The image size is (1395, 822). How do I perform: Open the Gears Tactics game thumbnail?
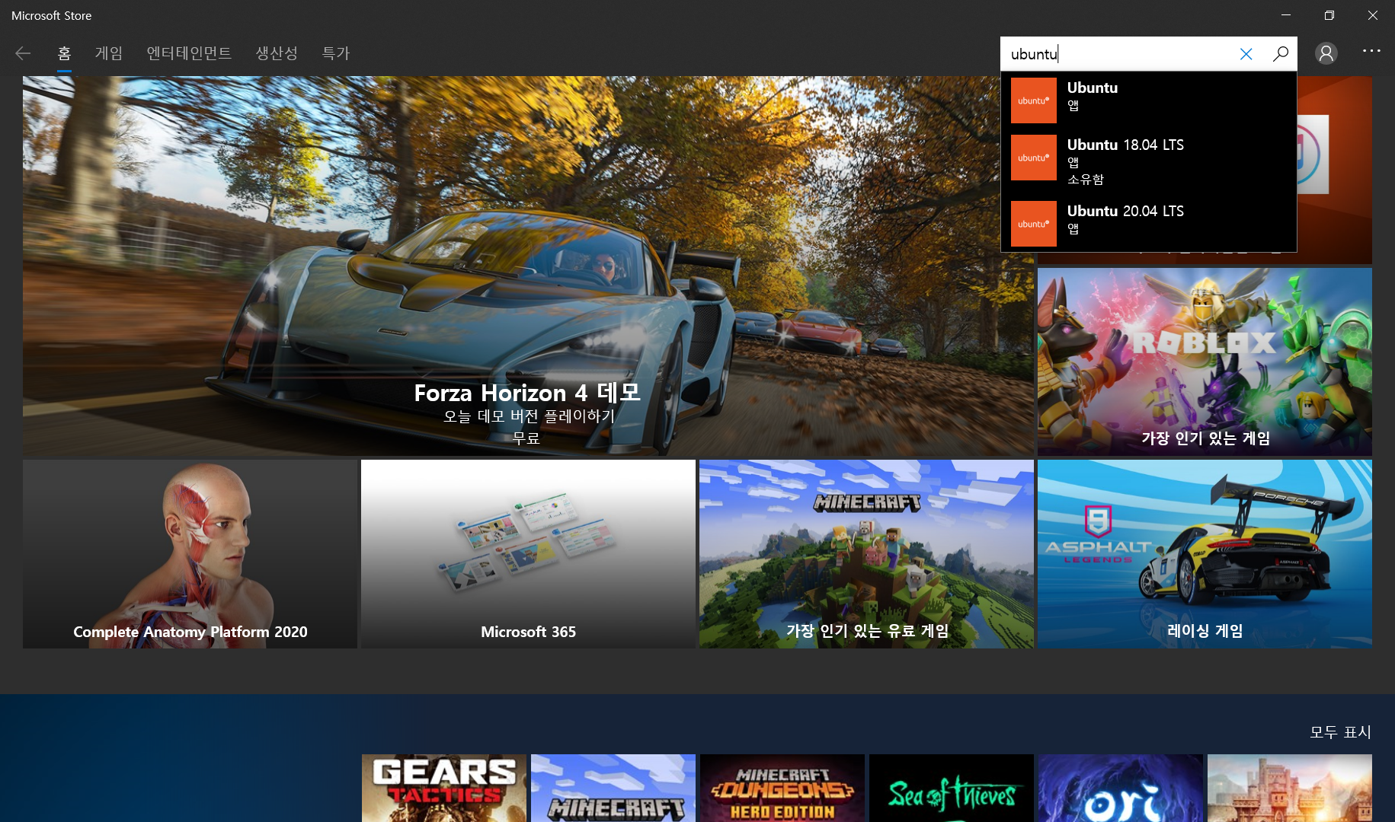444,788
